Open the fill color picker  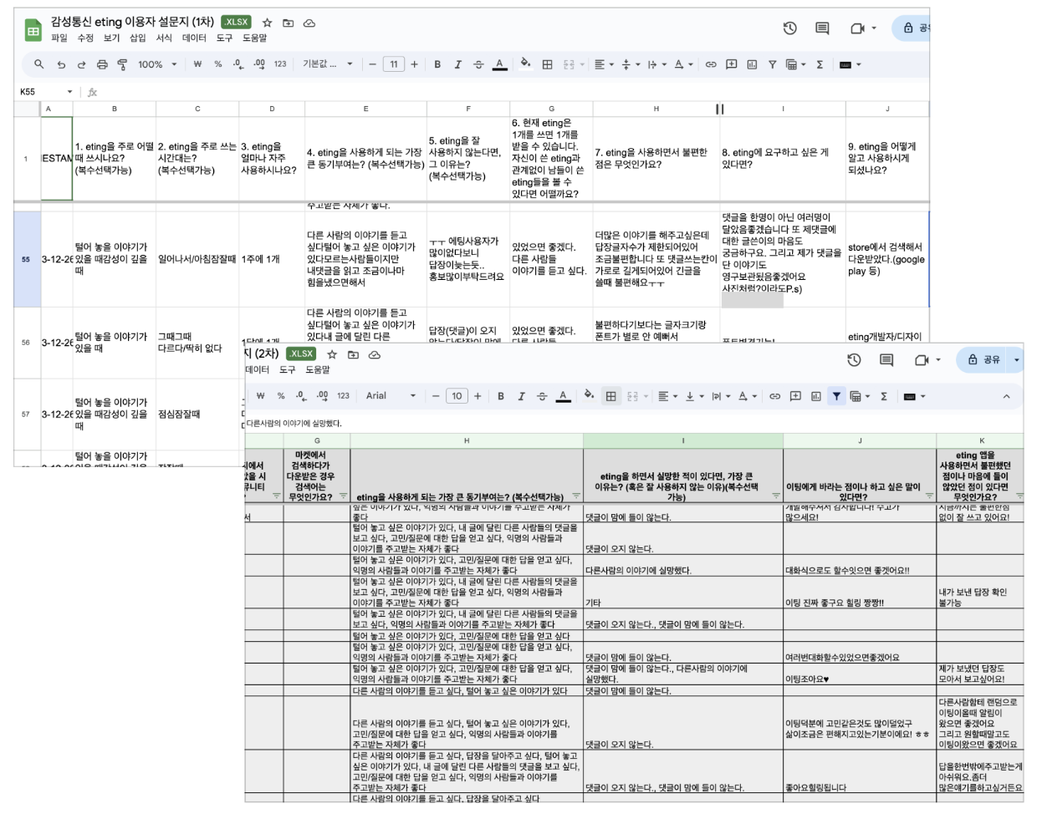tap(524, 64)
